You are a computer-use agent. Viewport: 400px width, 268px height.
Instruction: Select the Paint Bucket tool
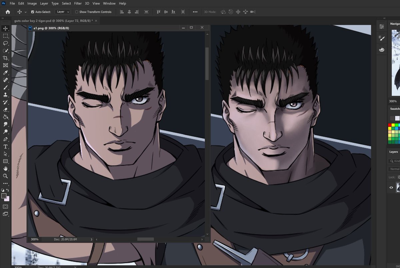click(x=5, y=117)
